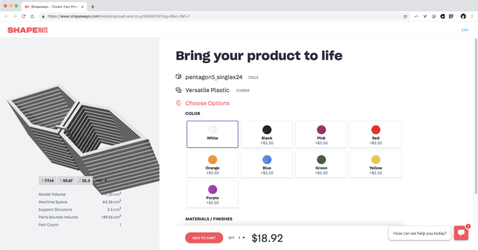This screenshot has width=478, height=250.
Task: Click the Exit link
Action: point(465,30)
